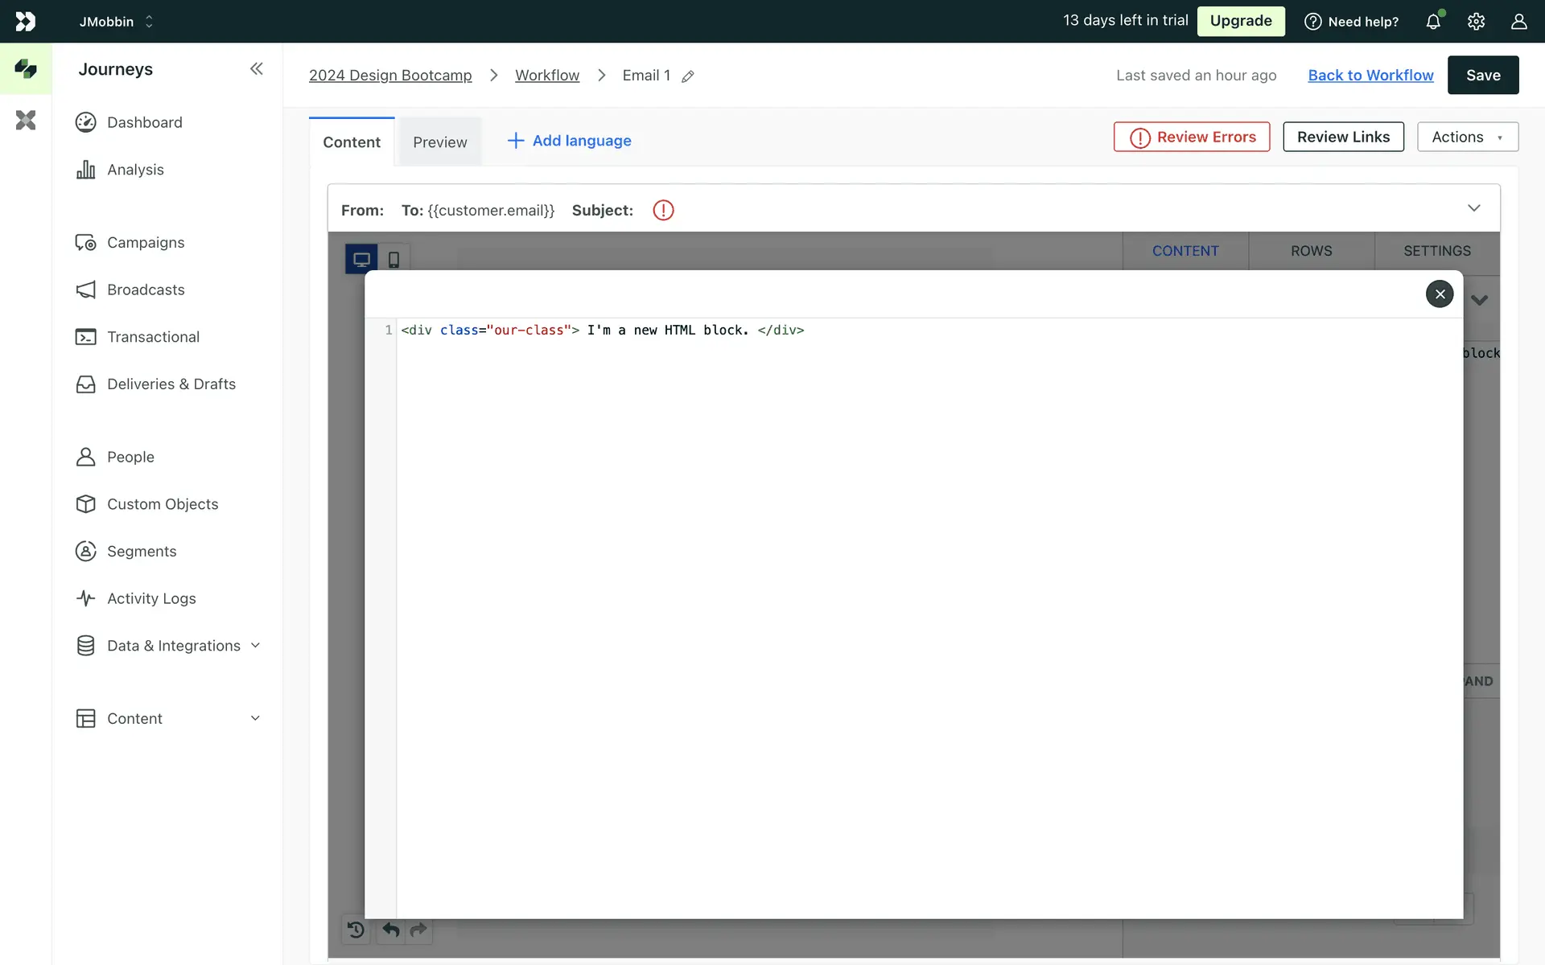Click the Review Errors button
The width and height of the screenshot is (1545, 965).
click(1192, 138)
